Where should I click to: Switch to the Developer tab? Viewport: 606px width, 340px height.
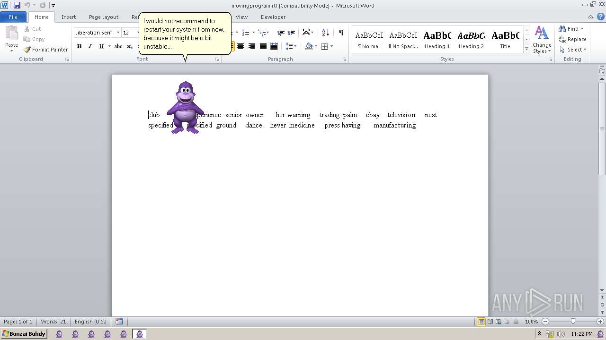(x=273, y=17)
